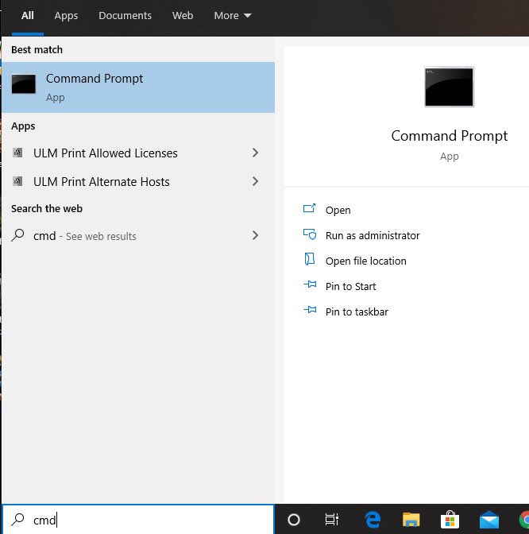Open Google Chrome from the taskbar
Screen dimensions: 529x534
click(x=524, y=520)
